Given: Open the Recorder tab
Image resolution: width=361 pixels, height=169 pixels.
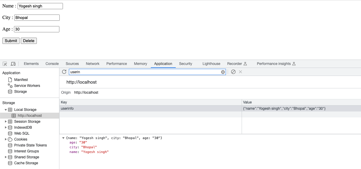Looking at the screenshot, I should [x=237, y=64].
